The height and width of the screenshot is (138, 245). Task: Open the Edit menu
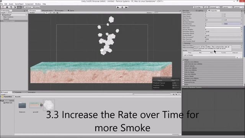[6, 4]
